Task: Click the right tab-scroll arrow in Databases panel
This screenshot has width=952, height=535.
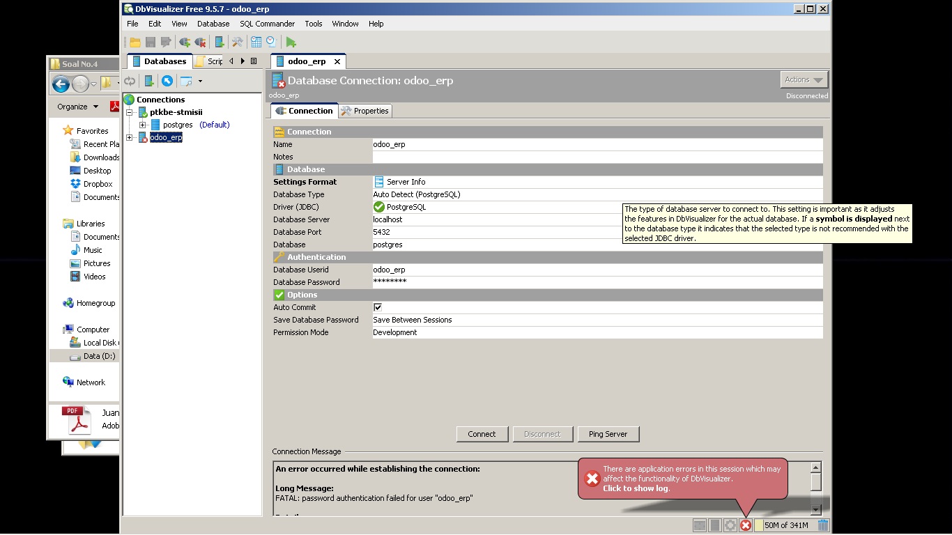Action: 243,61
